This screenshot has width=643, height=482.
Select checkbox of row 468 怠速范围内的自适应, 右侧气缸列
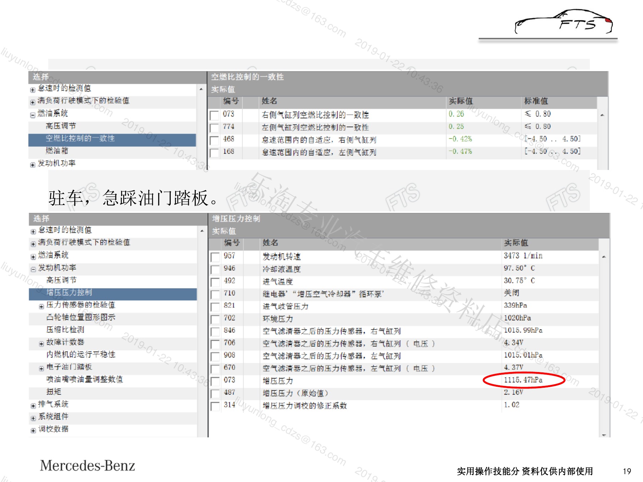coord(214,140)
